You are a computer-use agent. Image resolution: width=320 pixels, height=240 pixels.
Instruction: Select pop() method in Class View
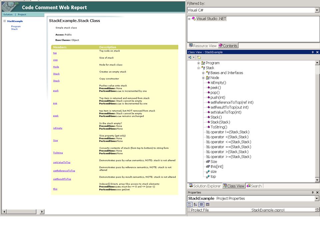coord(215,92)
